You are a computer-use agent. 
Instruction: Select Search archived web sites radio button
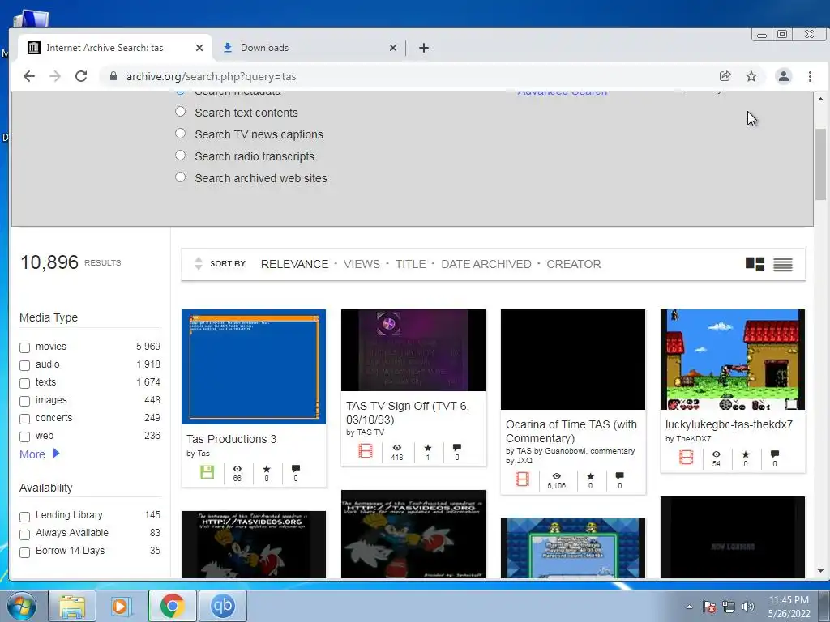pyautogui.click(x=181, y=177)
